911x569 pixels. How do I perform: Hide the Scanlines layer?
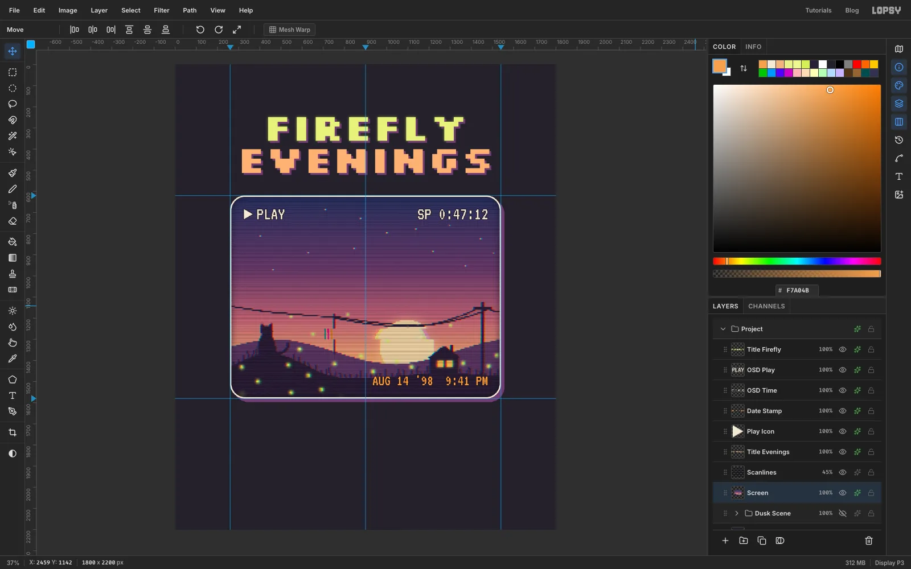pos(843,472)
